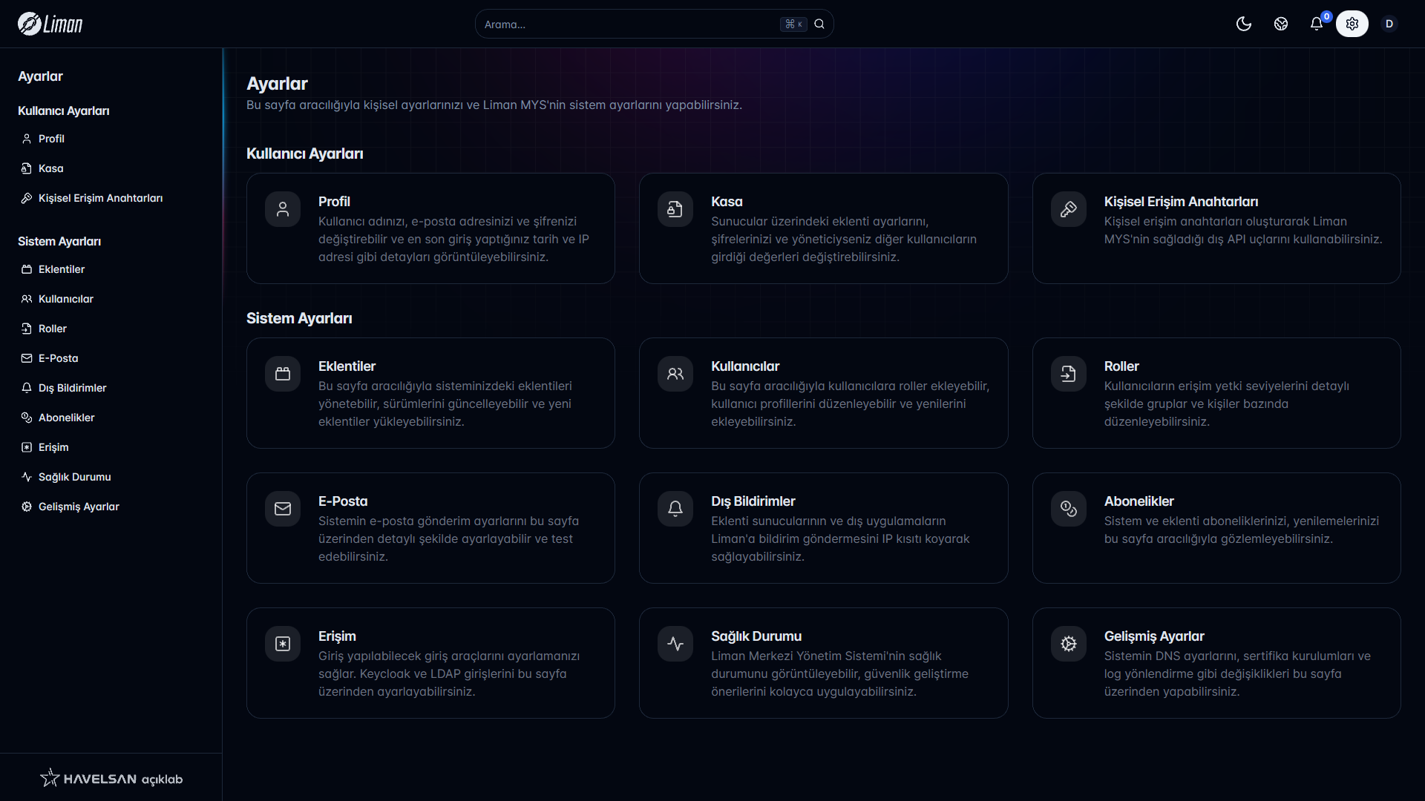Toggle dark mode moon icon
Image resolution: width=1425 pixels, height=801 pixels.
coord(1244,24)
